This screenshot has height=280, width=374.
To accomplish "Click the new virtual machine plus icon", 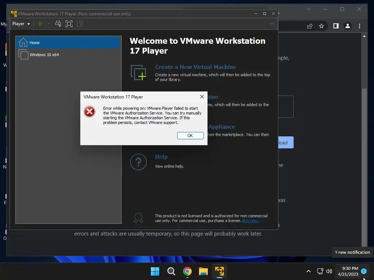I will 138,73.
